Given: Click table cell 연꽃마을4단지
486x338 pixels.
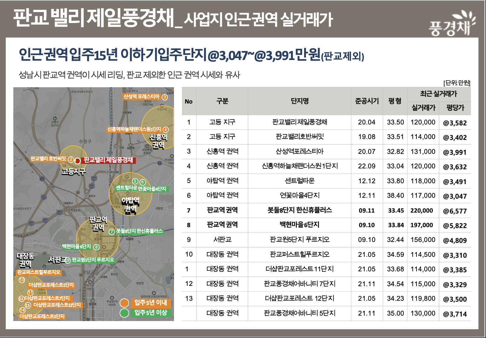Looking at the screenshot, I should click(300, 195).
